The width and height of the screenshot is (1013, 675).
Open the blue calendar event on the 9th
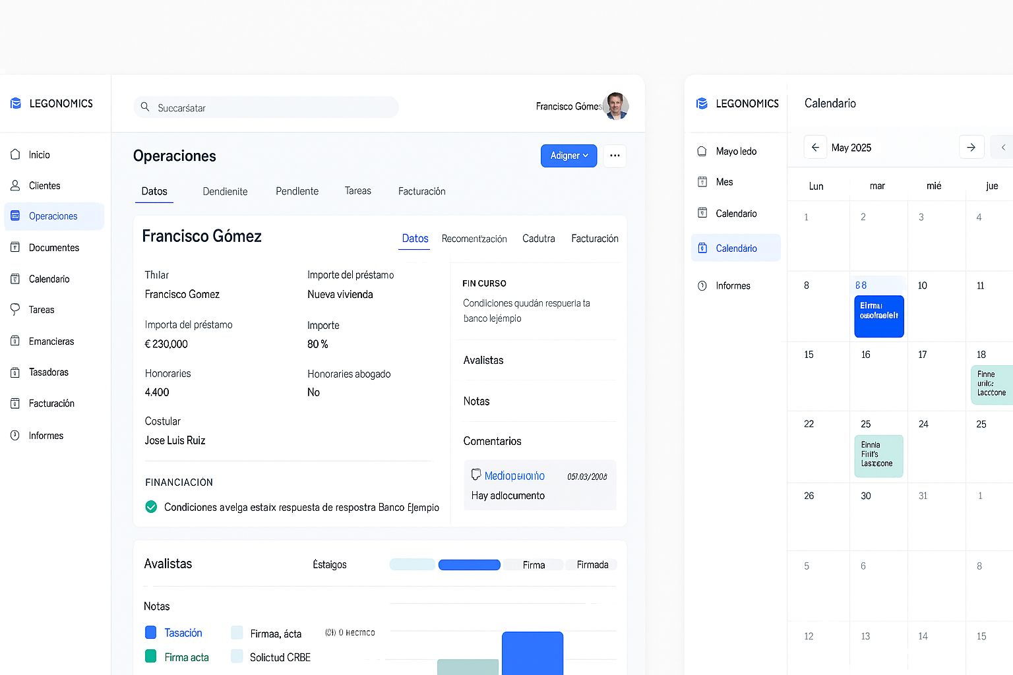click(878, 316)
